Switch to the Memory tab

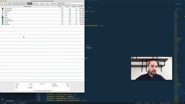click(36, 3)
